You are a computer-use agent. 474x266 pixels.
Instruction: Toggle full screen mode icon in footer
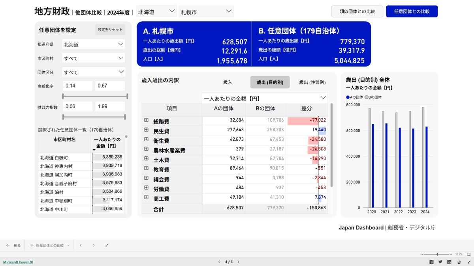[468, 262]
